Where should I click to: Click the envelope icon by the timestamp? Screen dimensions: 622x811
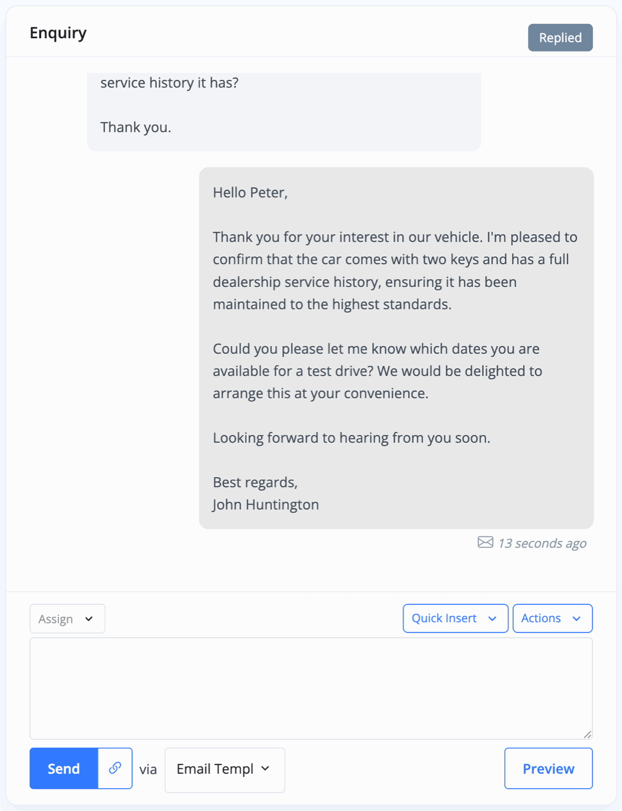point(485,542)
